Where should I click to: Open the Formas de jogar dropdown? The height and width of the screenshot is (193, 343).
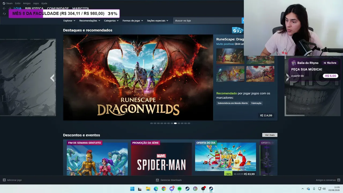[x=133, y=21]
